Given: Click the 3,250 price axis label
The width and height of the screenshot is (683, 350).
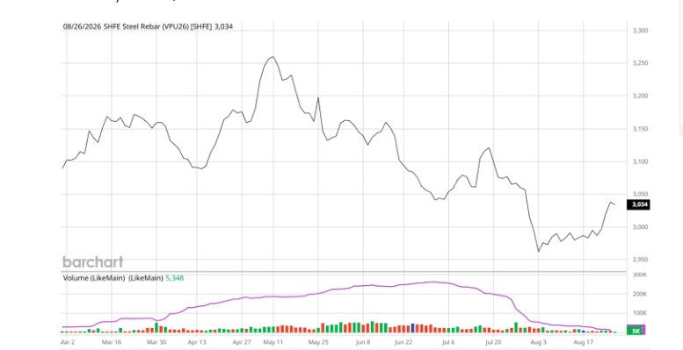Looking at the screenshot, I should click(640, 63).
